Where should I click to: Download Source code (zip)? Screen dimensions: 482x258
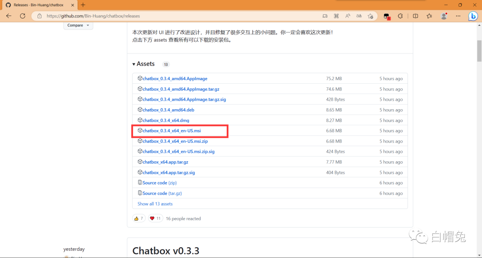[x=159, y=183]
